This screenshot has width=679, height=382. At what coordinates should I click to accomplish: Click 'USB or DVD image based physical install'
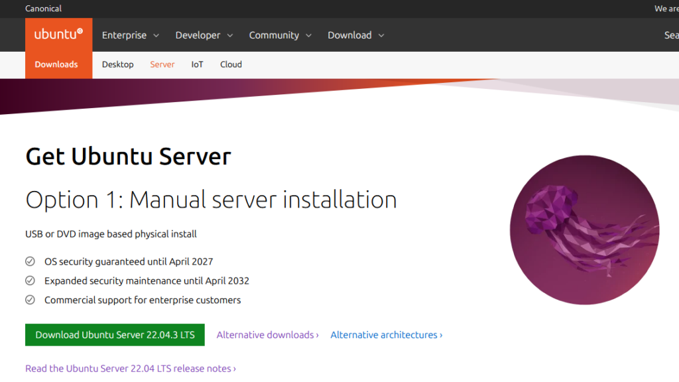tap(111, 234)
